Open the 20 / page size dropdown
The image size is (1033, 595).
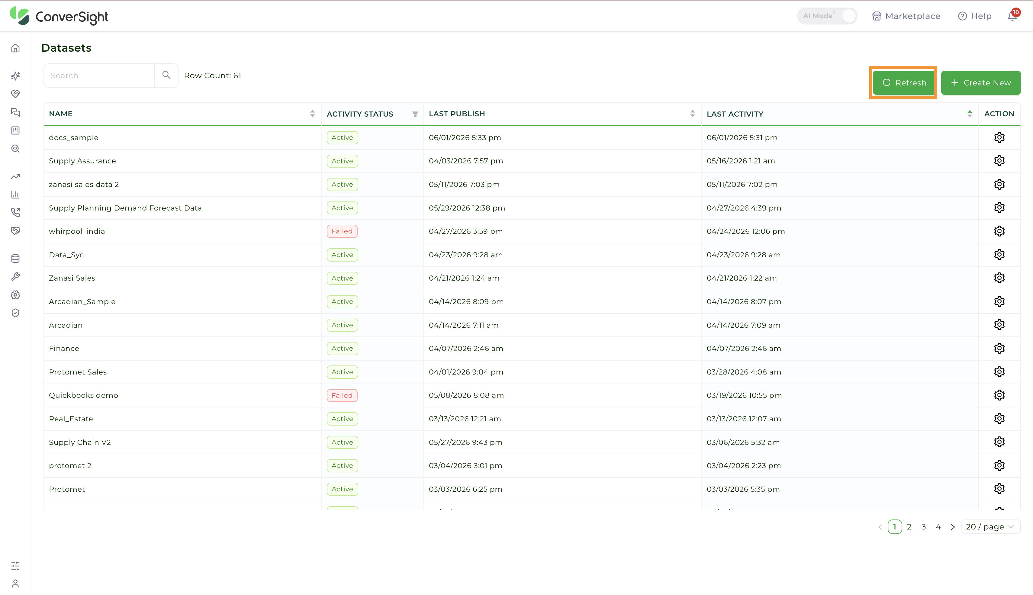pos(990,527)
